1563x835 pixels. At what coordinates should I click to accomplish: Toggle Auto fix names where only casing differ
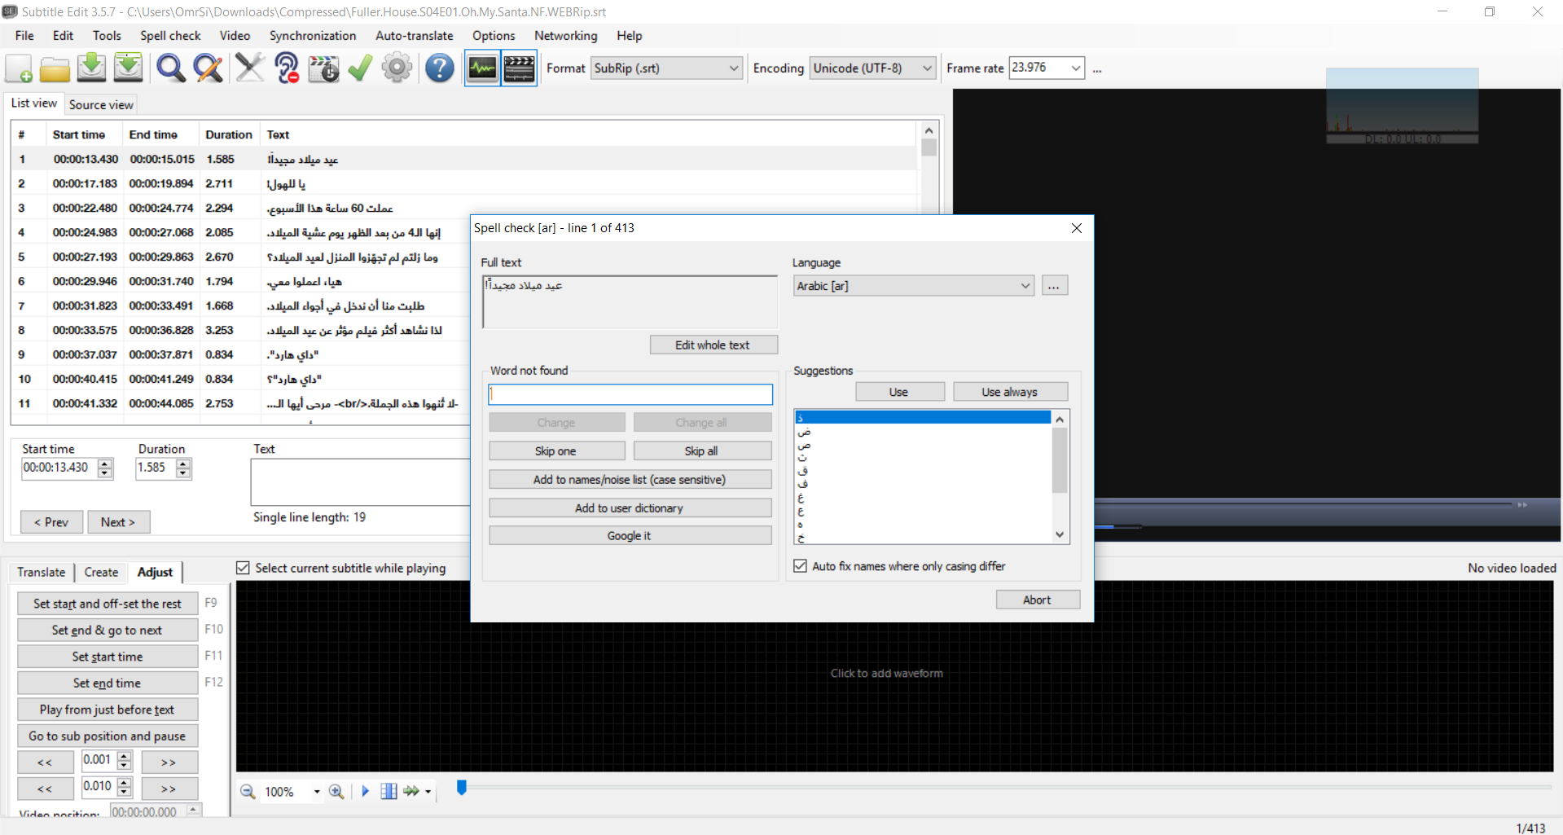point(800,565)
